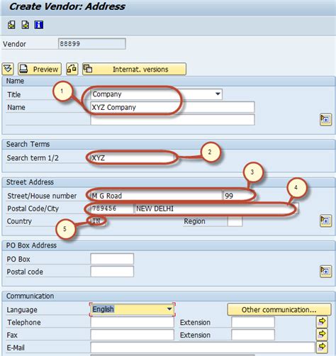The height and width of the screenshot is (356, 336).
Task: Click the Street field with M G Road
Action: [x=156, y=196]
